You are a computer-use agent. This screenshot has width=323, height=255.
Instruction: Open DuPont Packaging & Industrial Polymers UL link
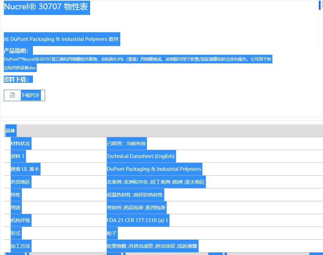coord(154,169)
